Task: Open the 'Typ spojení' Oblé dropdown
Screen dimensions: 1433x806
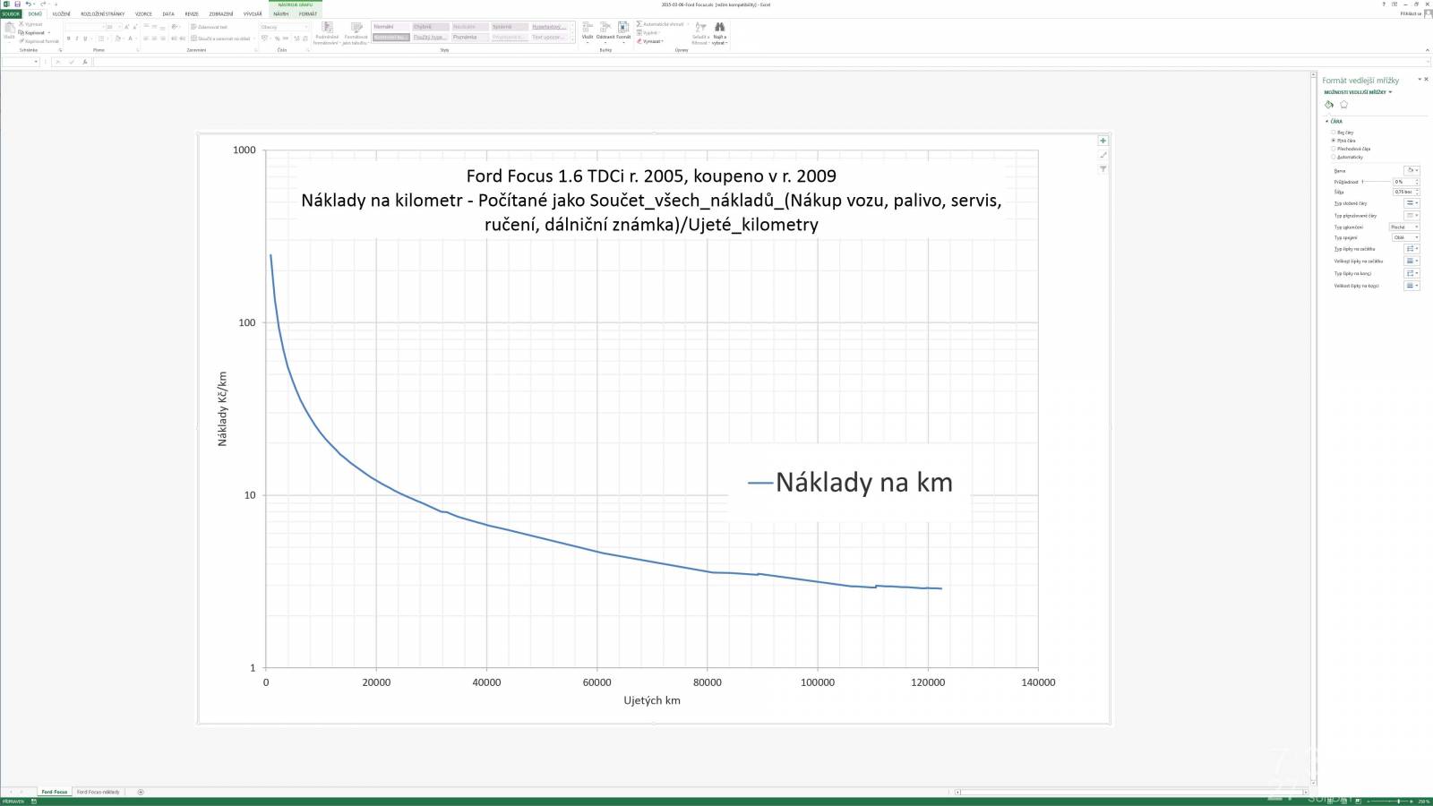Action: tap(1406, 237)
